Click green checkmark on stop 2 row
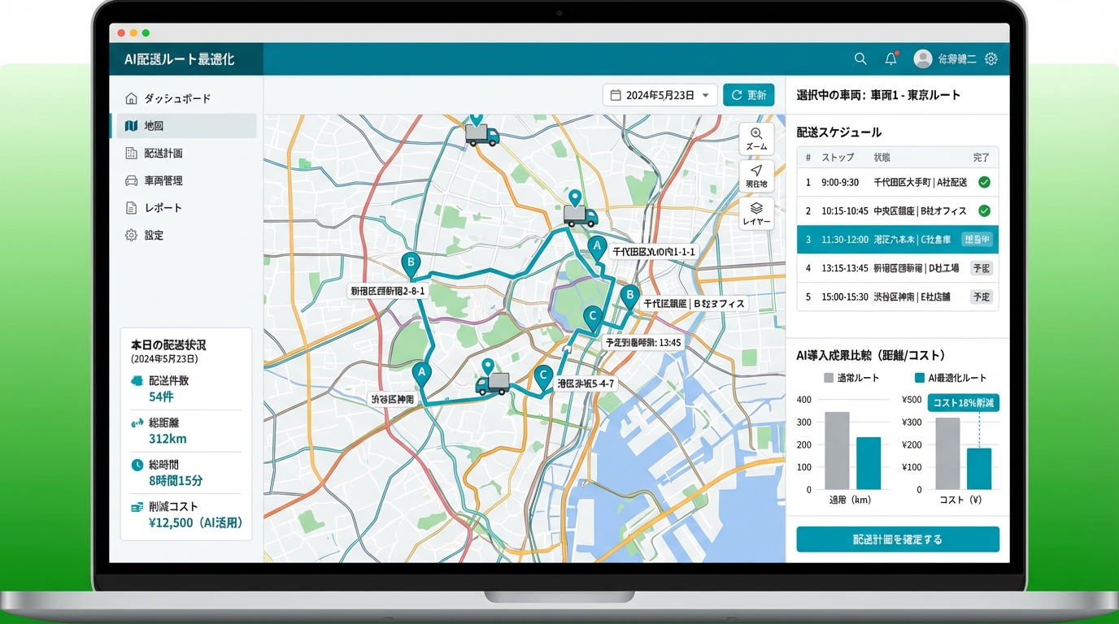The height and width of the screenshot is (624, 1119). tap(984, 211)
